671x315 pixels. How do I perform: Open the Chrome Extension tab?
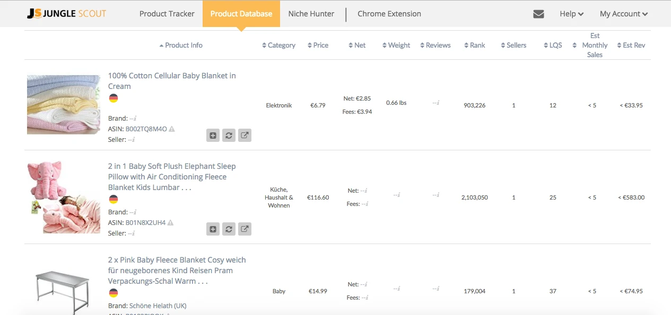[389, 14]
